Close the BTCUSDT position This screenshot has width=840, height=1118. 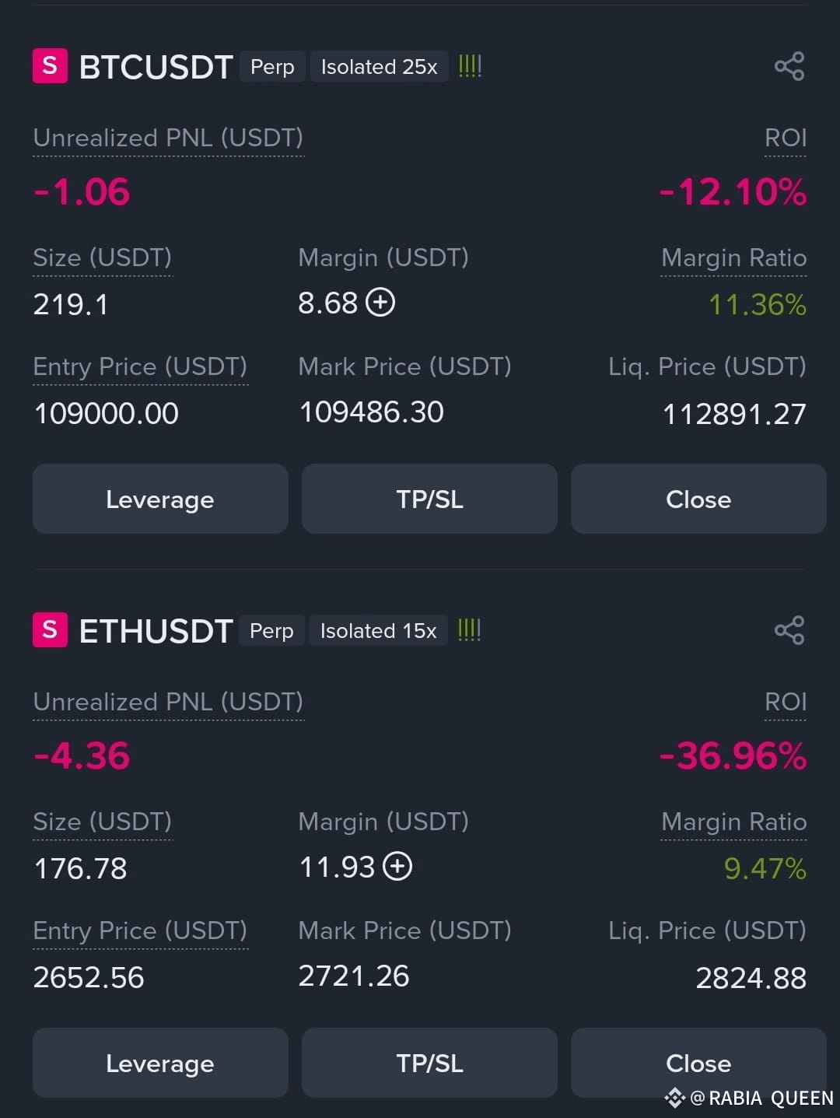698,499
